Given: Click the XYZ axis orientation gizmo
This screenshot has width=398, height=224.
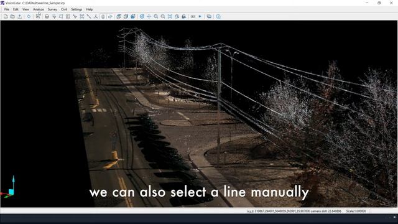Looking at the screenshot, I should click(8, 187).
